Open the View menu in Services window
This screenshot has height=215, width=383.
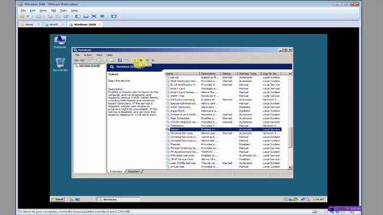click(99, 55)
